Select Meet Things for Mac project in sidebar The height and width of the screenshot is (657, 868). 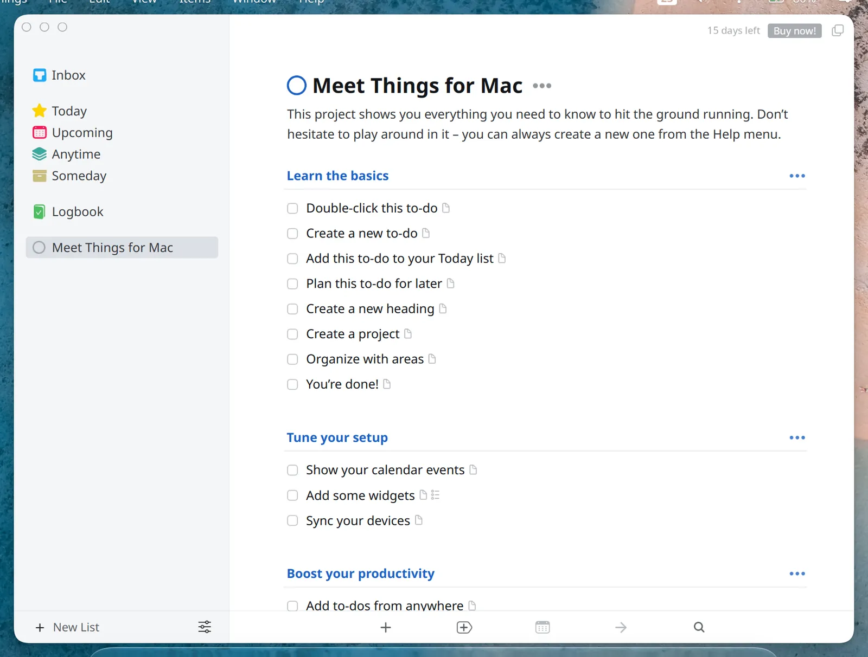[122, 248]
